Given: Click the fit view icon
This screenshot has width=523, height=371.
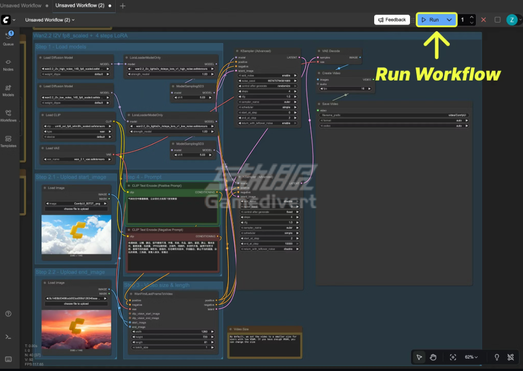Looking at the screenshot, I should tap(453, 357).
